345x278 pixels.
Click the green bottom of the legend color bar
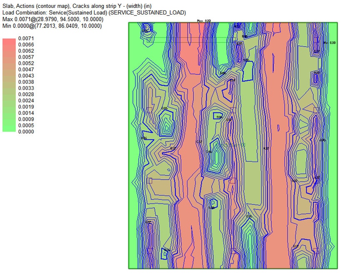click(x=9, y=129)
